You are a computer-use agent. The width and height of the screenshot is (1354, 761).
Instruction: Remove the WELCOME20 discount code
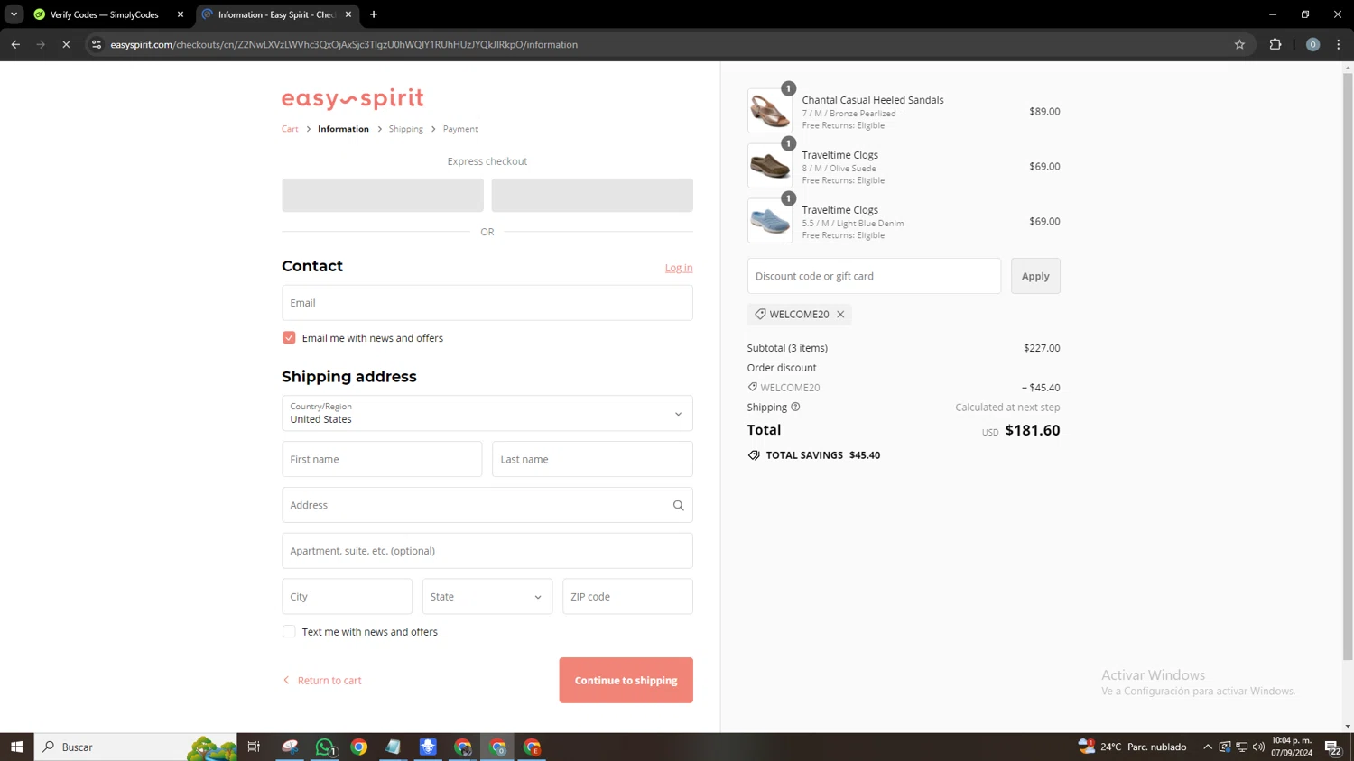[840, 314]
